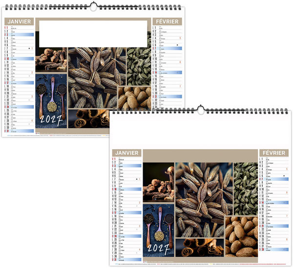Click the moon-phase dot in top-left calendar's JANVIER column
The image size is (293, 268).
29,49
